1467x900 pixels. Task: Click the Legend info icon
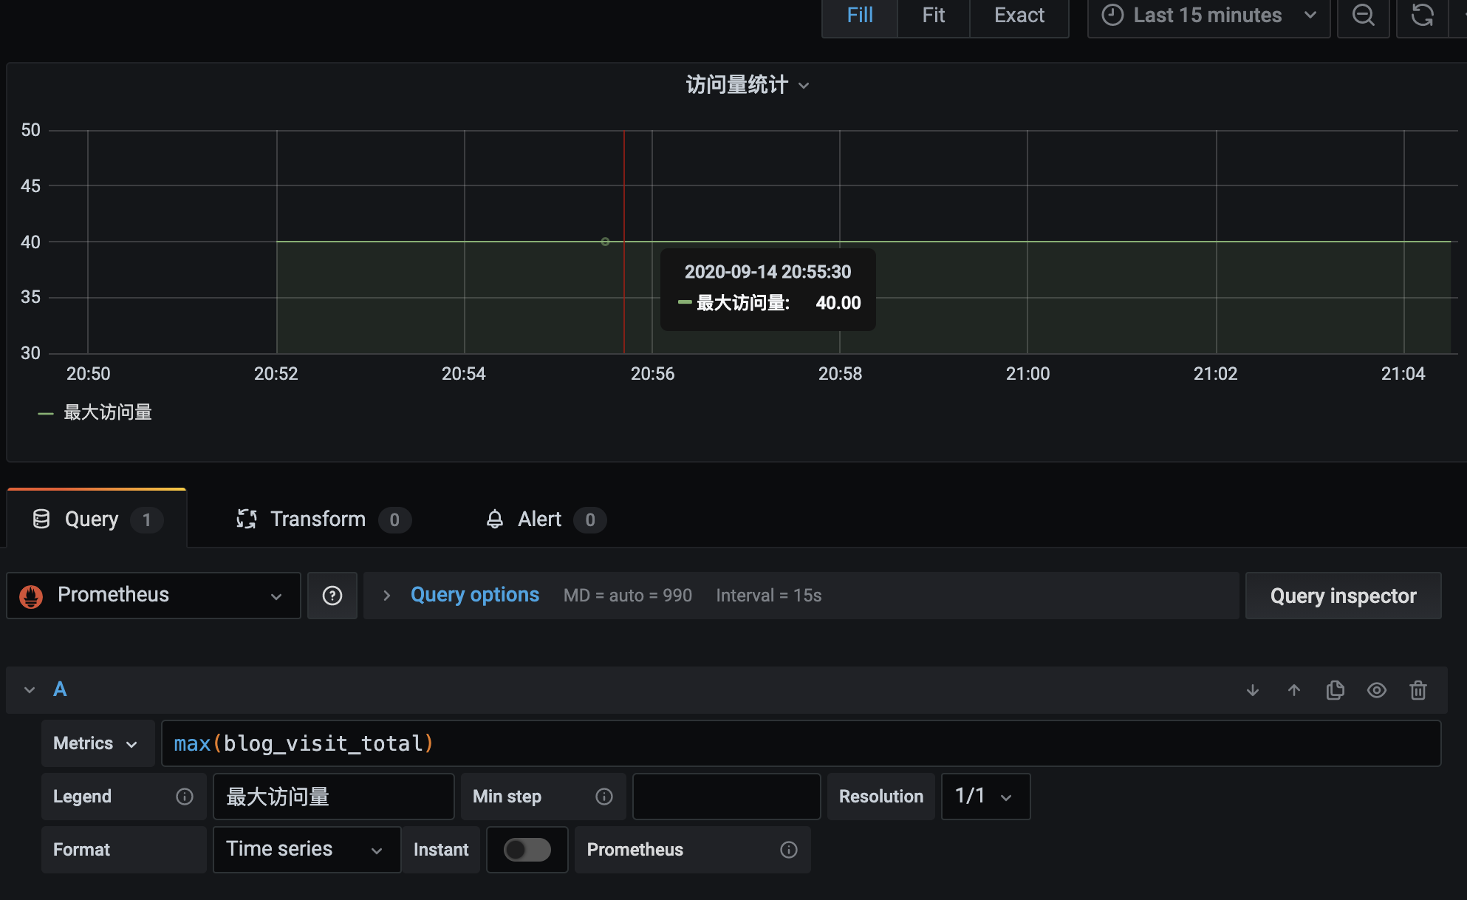coord(185,797)
